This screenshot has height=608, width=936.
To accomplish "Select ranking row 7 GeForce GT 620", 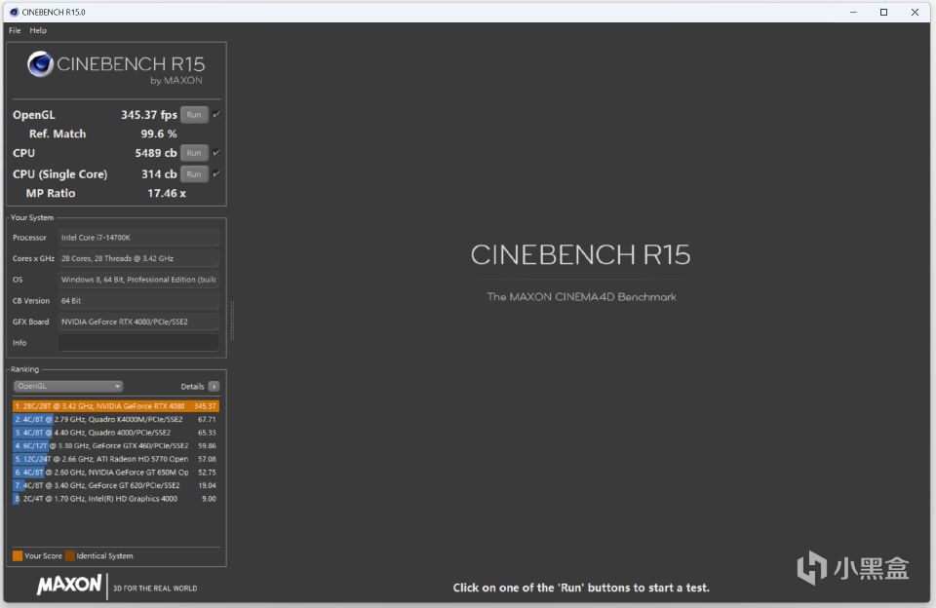I will click(x=116, y=485).
